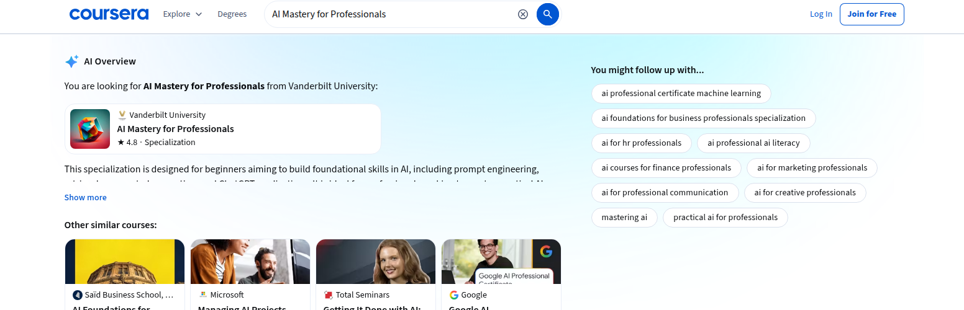The image size is (964, 310).
Task: Click the Vanderbilt University provider text
Action: (167, 115)
